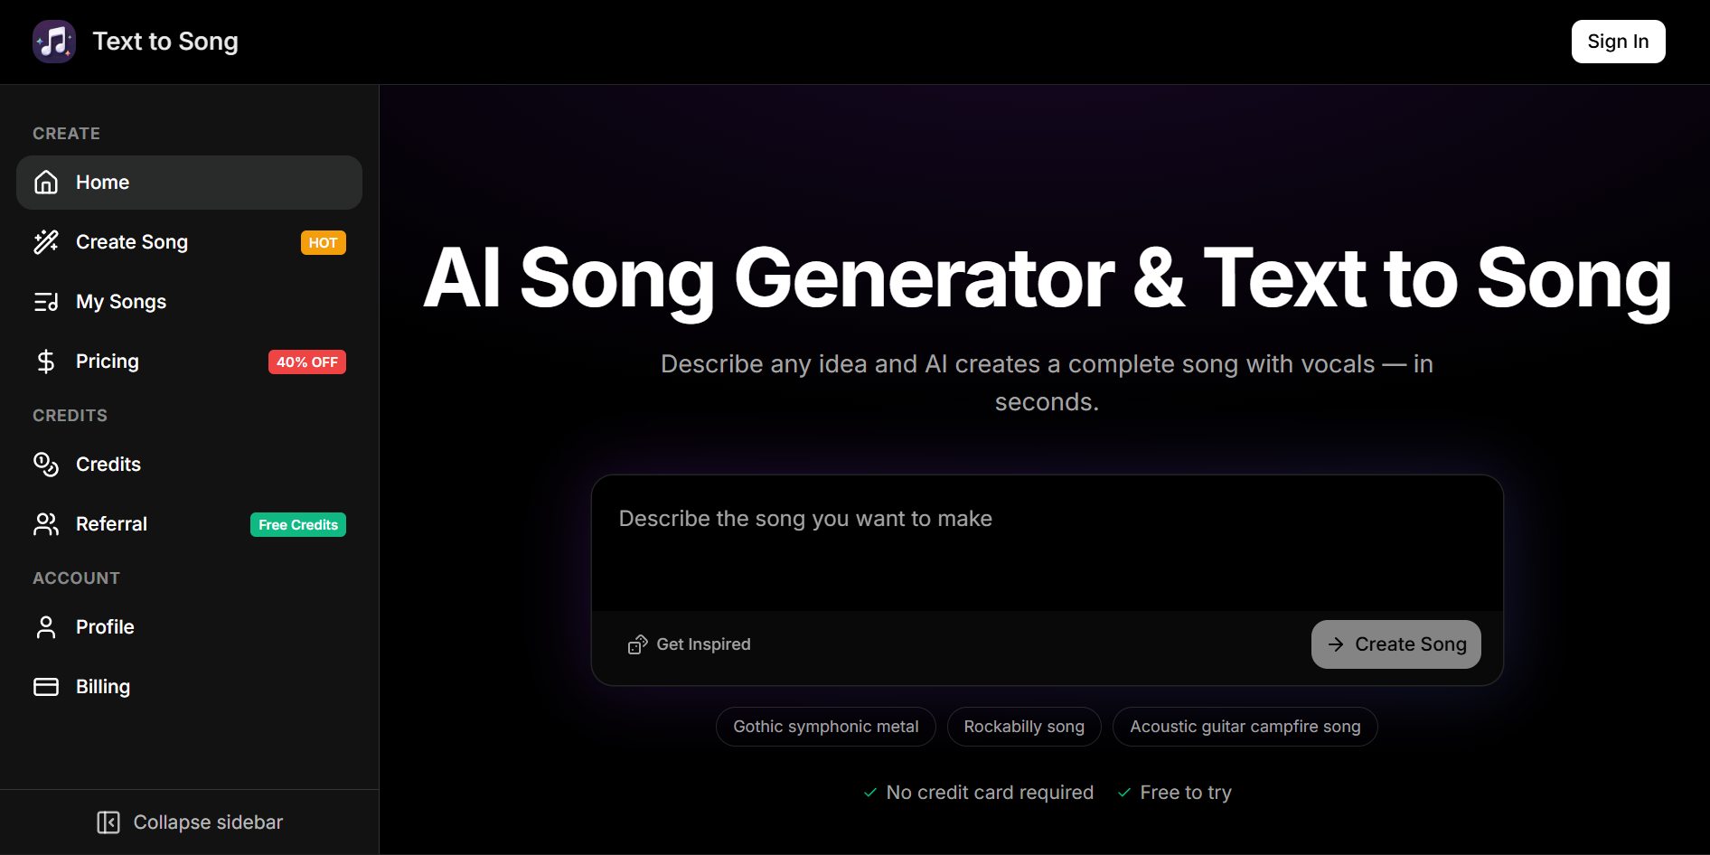This screenshot has width=1710, height=855.
Task: Collapse the sidebar
Action: [x=190, y=822]
